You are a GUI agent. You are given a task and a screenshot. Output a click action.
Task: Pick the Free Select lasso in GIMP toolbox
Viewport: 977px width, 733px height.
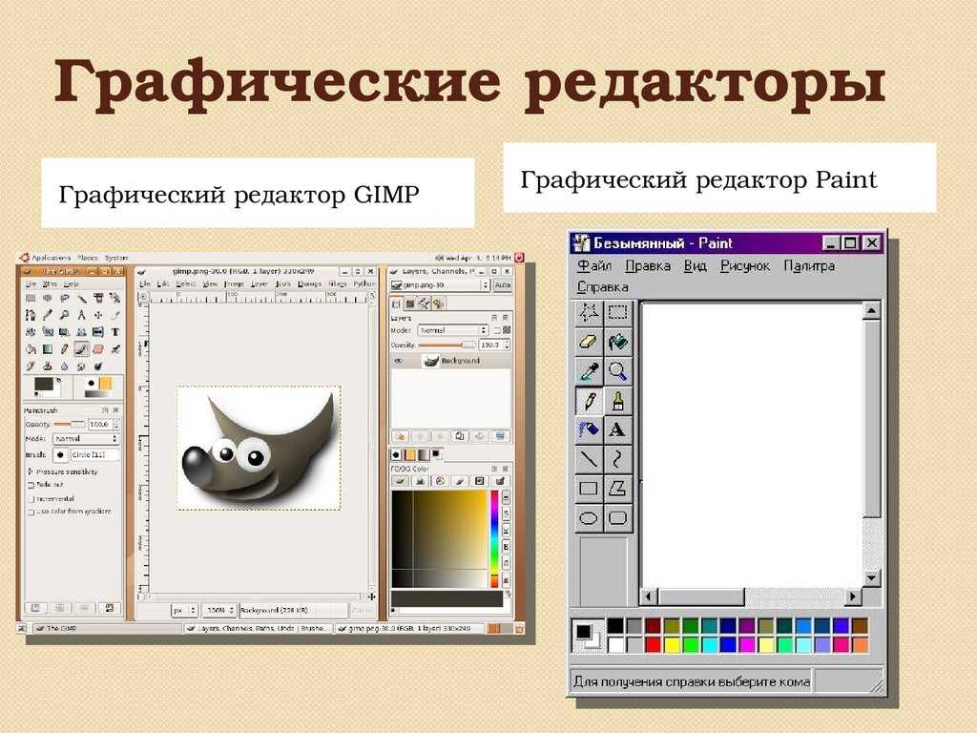tap(64, 299)
